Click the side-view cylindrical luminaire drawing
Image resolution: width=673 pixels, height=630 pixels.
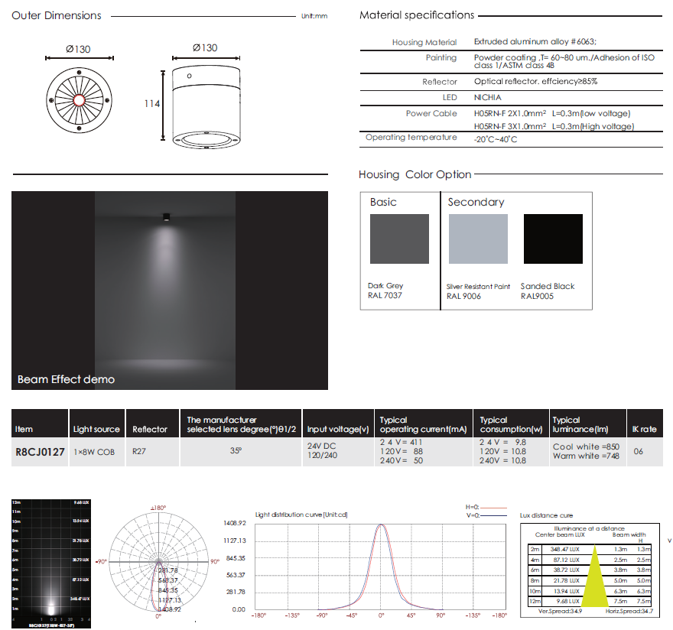click(203, 108)
